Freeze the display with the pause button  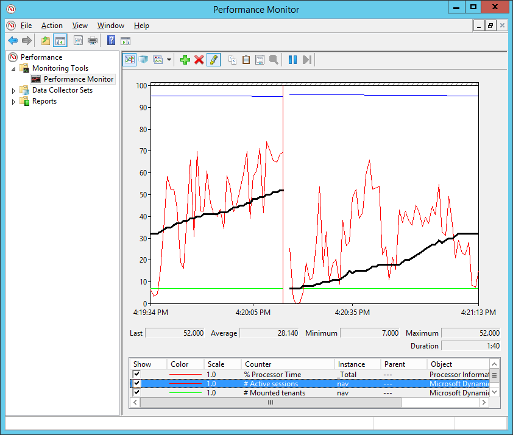click(292, 60)
